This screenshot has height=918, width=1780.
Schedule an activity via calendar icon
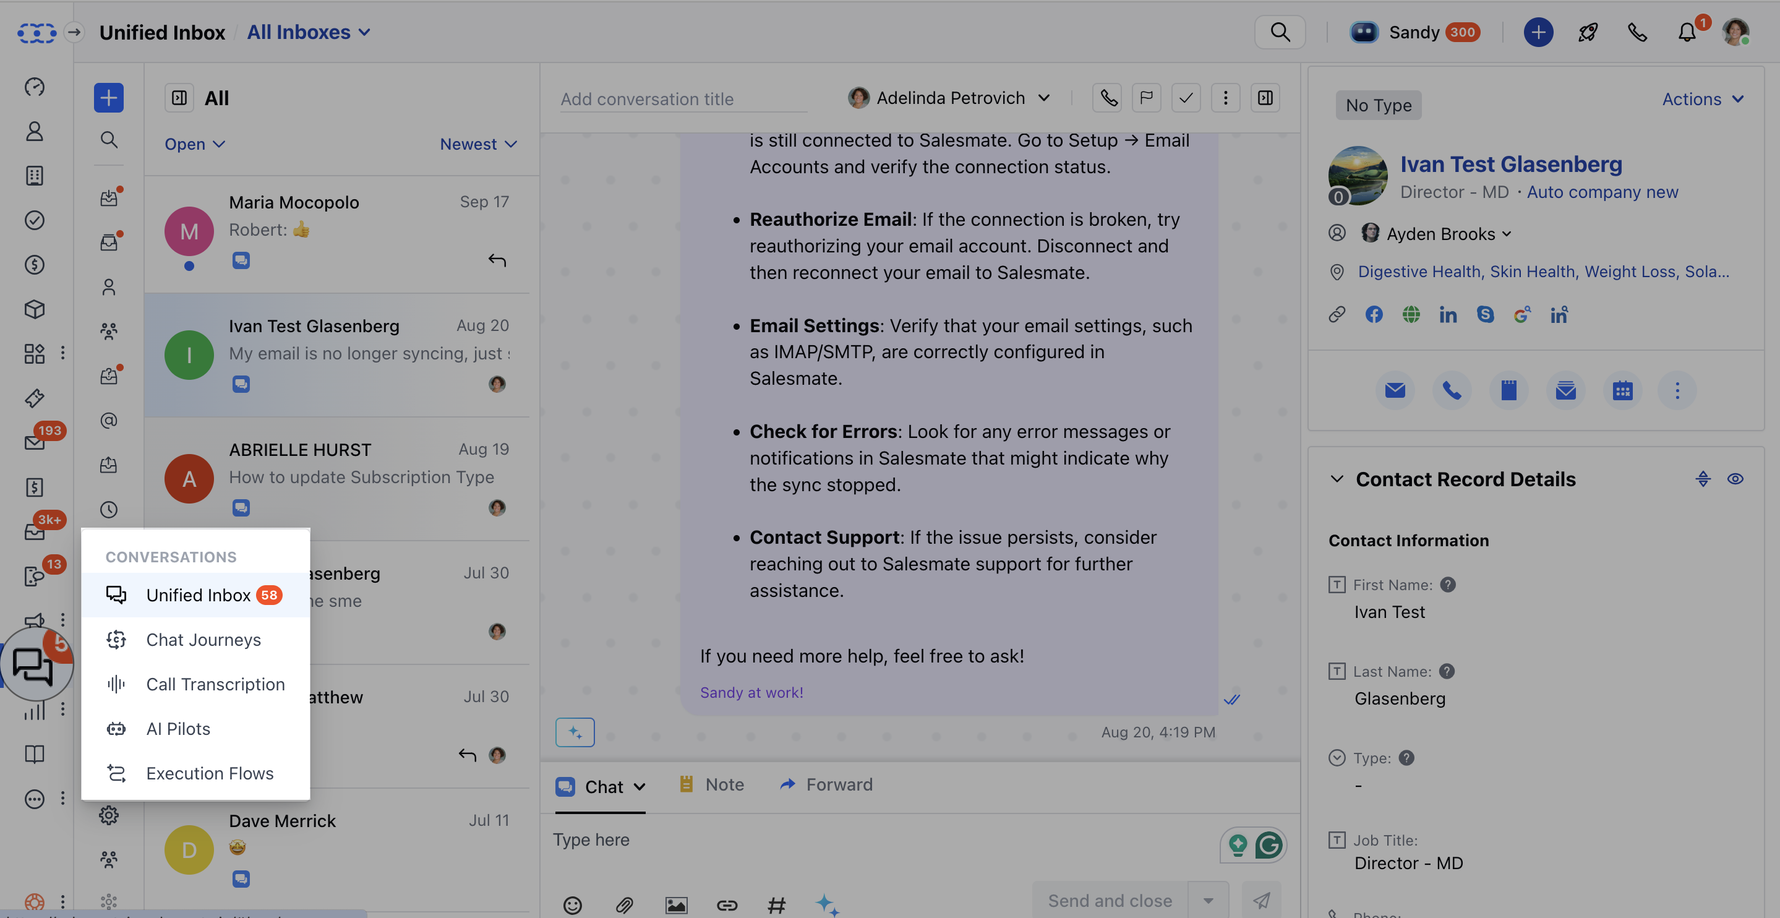(x=1622, y=390)
